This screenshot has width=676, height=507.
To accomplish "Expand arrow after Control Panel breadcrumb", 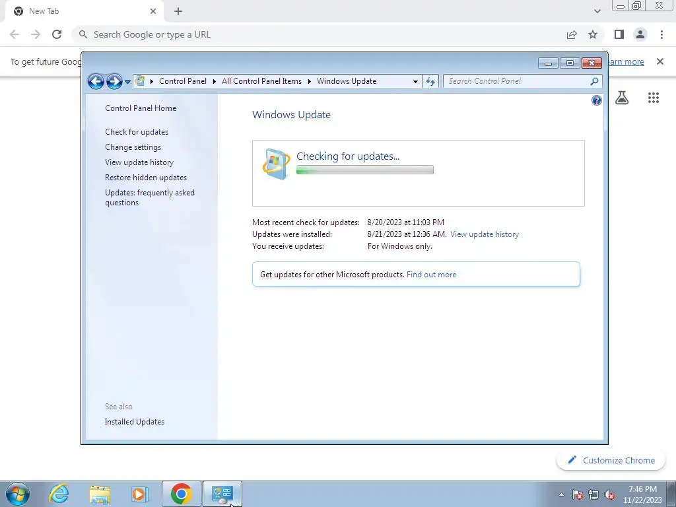I will [215, 81].
